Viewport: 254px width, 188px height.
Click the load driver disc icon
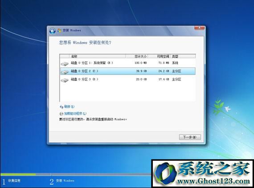tap(61, 114)
